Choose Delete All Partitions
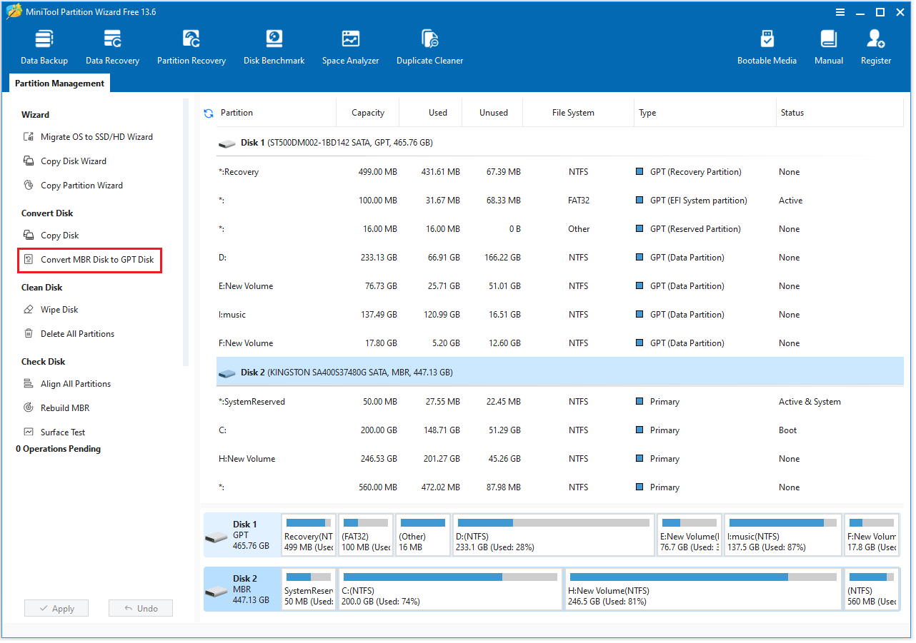Viewport: 916px width, 643px height. click(69, 334)
